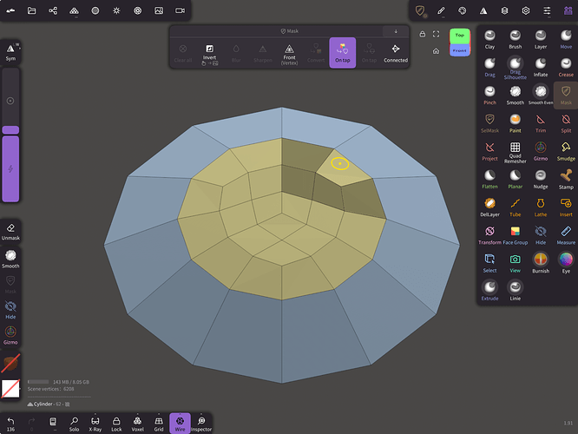Click the fullscreen expand icon
578x434 pixels.
(x=436, y=35)
